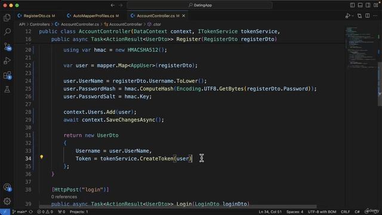Viewport: 382px width, 215px height.
Task: Open the Testing flask view
Action: pyautogui.click(x=7, y=89)
